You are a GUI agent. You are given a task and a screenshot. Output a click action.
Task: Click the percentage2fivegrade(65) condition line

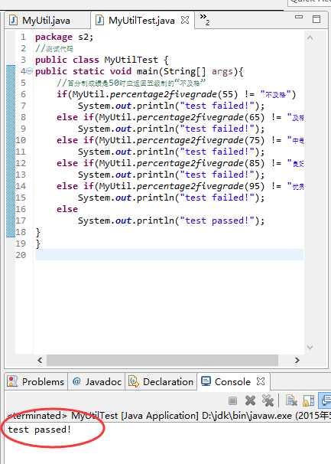[x=180, y=117]
